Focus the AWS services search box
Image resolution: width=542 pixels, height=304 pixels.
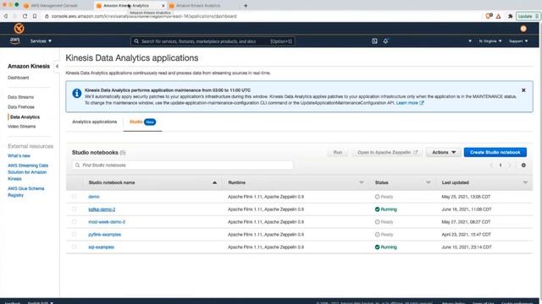pos(213,41)
